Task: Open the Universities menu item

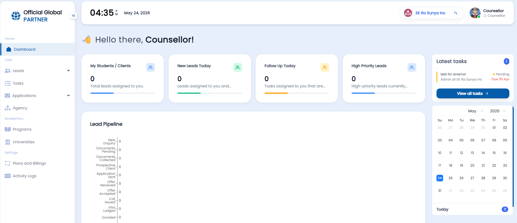Action: pos(38,142)
